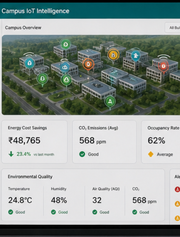The image size is (180, 237).
Task: Click the green check under Temperature
Action: pyautogui.click(x=10, y=212)
